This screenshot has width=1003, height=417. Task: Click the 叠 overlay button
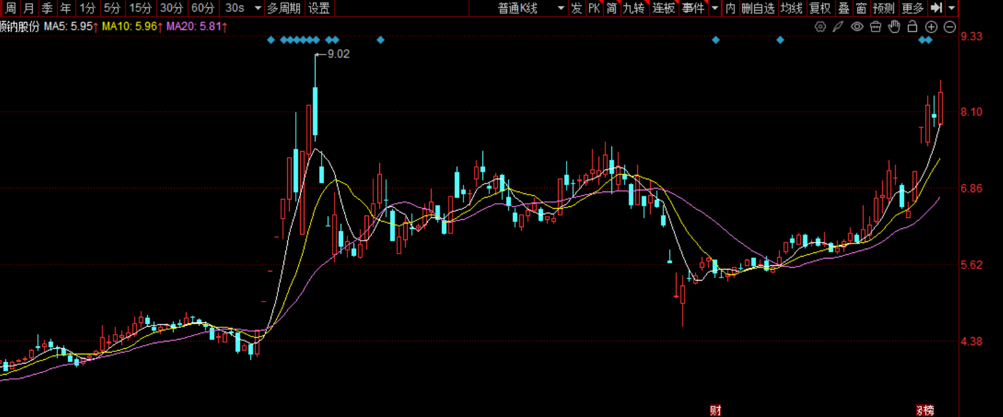[844, 8]
